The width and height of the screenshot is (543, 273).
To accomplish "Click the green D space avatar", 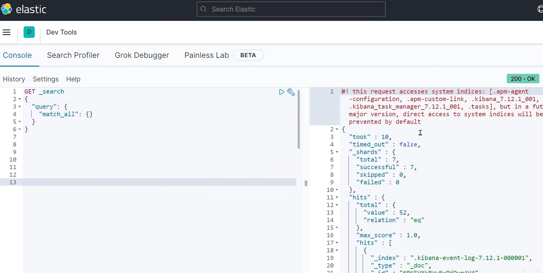I will 29,32.
